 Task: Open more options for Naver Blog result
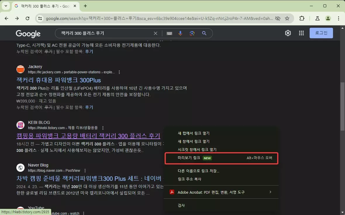pos(85,171)
